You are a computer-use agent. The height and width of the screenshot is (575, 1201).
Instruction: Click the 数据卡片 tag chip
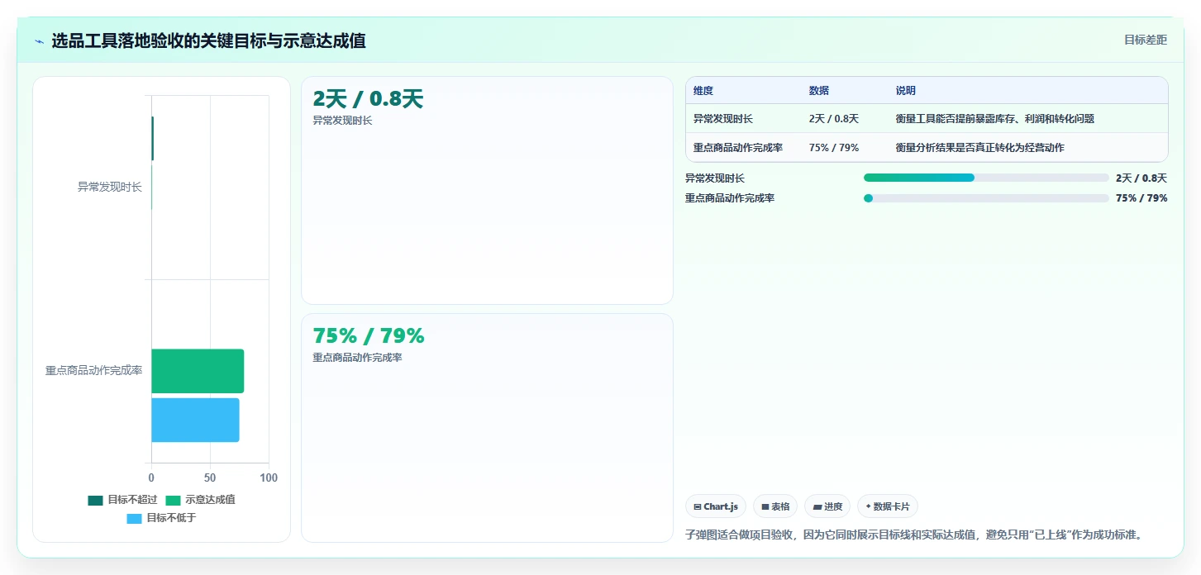point(888,506)
